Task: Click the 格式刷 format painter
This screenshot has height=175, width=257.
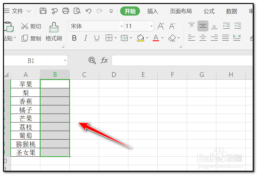Action: pos(53,32)
